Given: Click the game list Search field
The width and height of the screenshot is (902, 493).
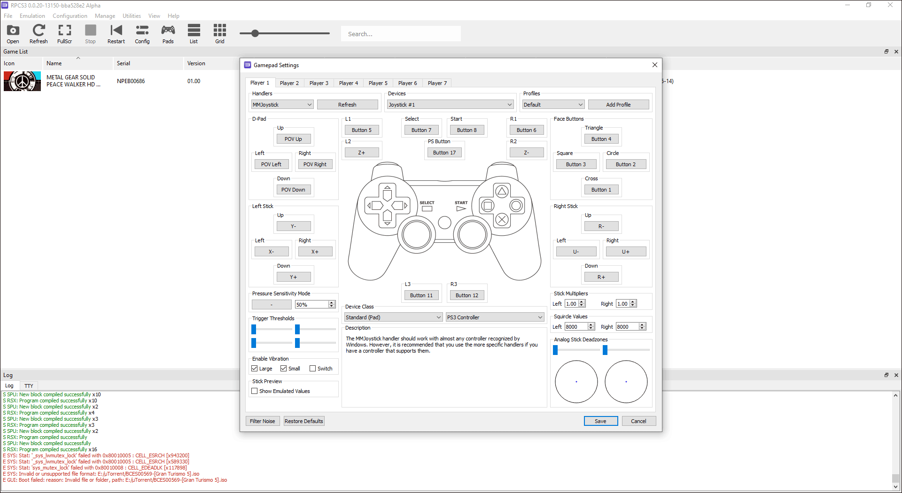Looking at the screenshot, I should [401, 34].
